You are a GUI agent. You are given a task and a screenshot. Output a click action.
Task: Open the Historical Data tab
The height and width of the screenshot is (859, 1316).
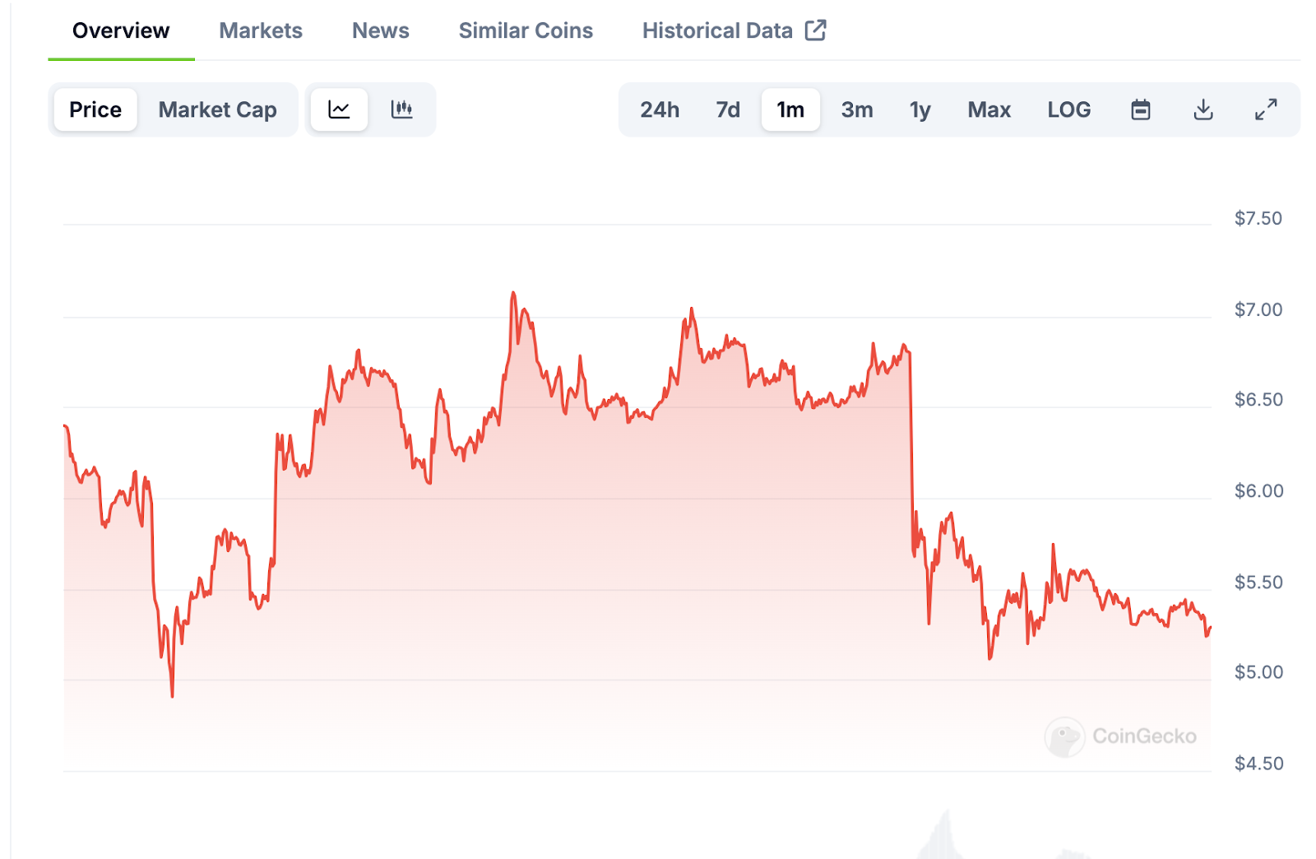(716, 30)
